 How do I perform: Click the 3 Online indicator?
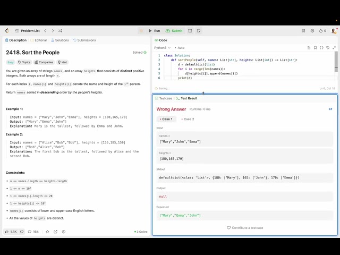pyautogui.click(x=141, y=232)
